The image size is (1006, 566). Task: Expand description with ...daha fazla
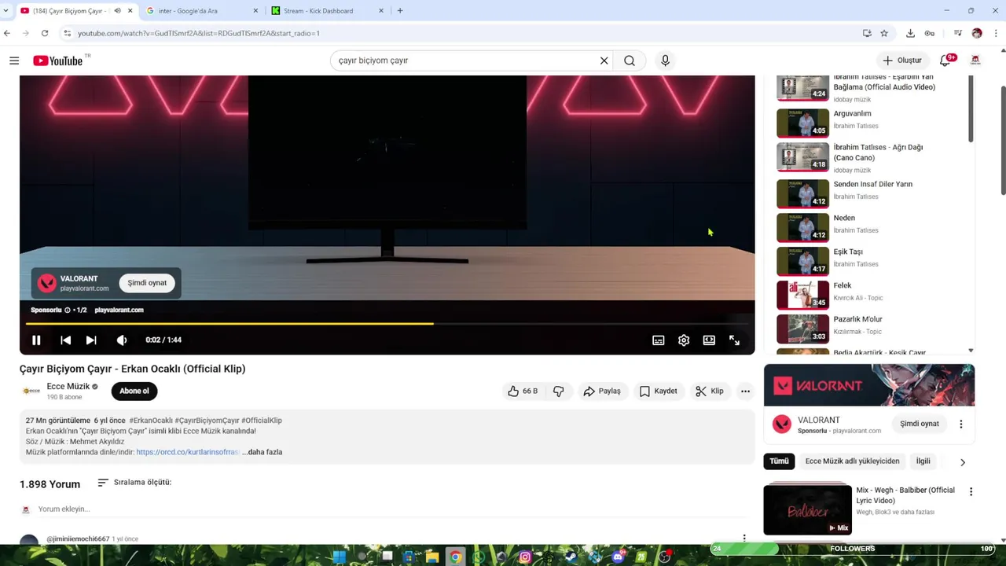(x=263, y=452)
